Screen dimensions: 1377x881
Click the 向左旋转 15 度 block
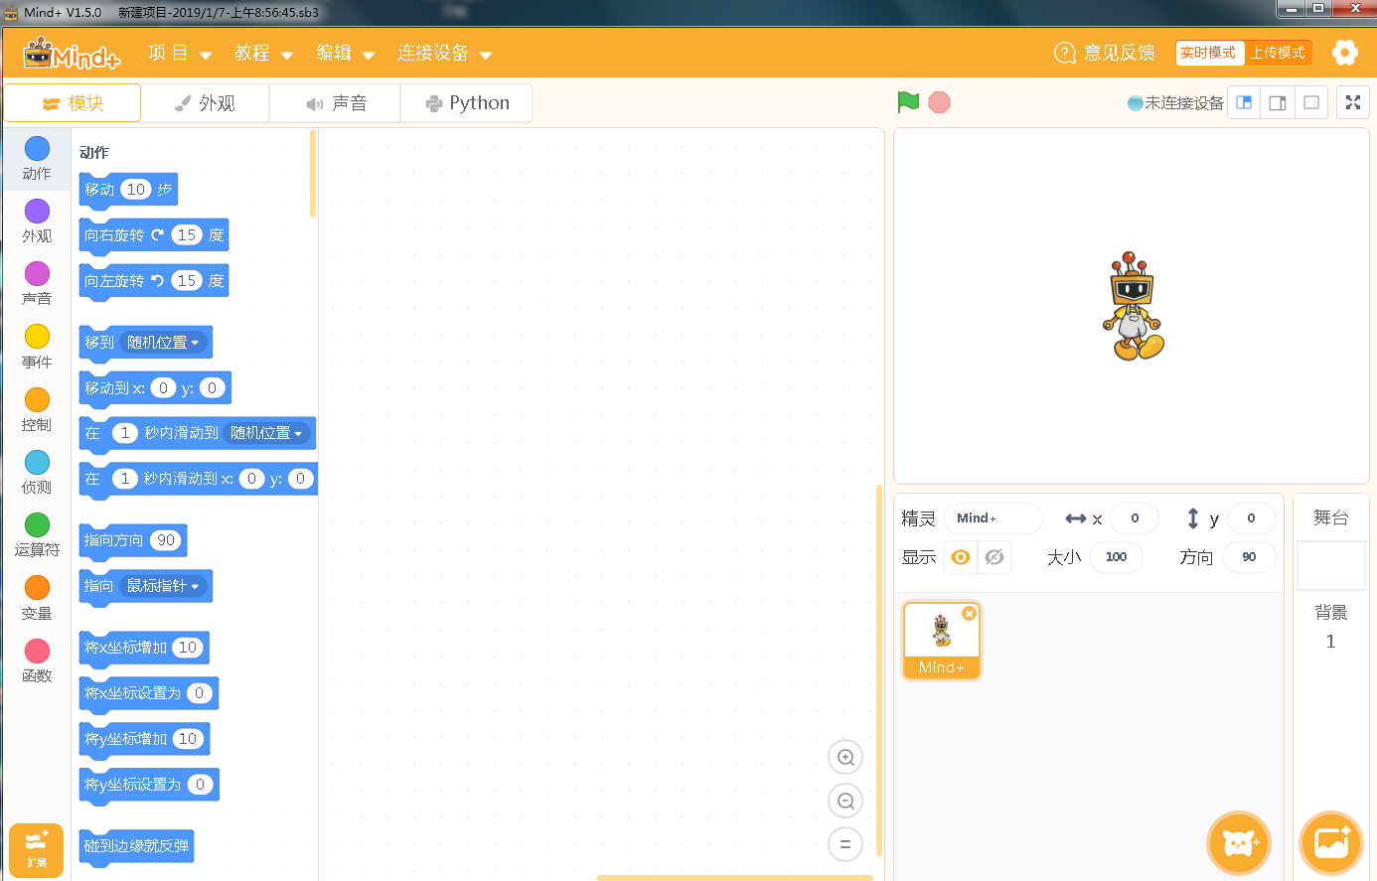[154, 281]
